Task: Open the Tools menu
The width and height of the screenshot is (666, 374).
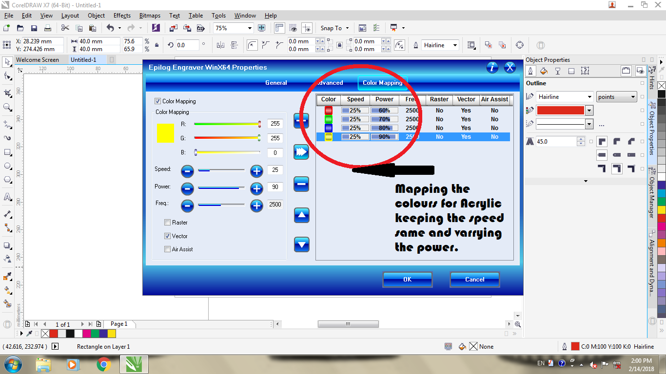Action: click(218, 16)
